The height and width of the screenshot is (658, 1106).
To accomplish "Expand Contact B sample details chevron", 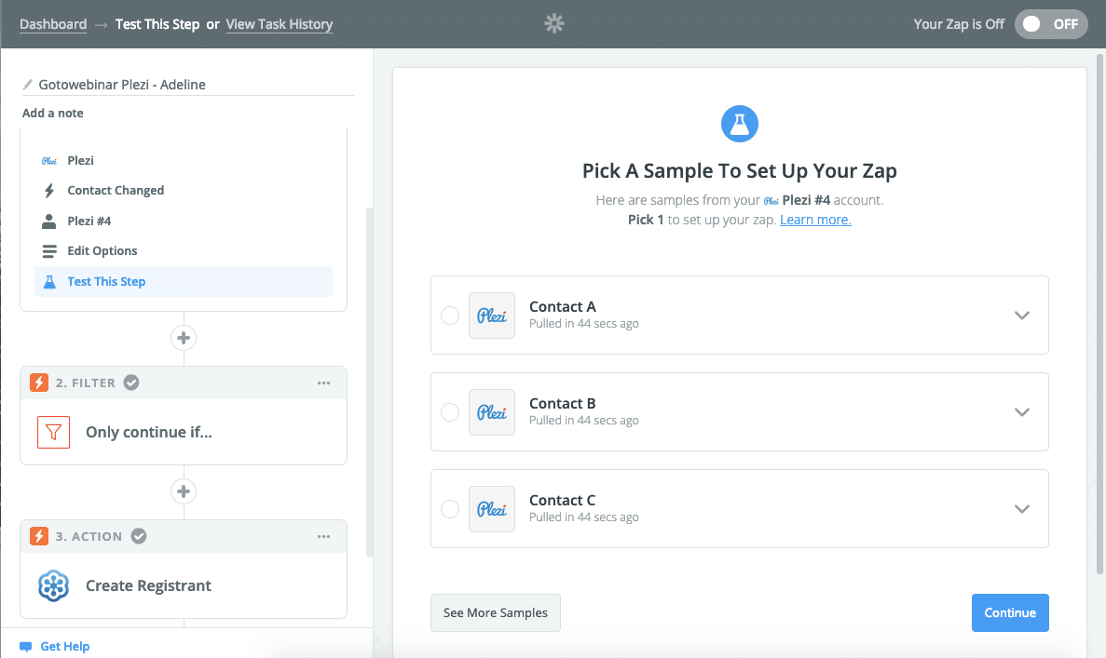I will coord(1022,412).
